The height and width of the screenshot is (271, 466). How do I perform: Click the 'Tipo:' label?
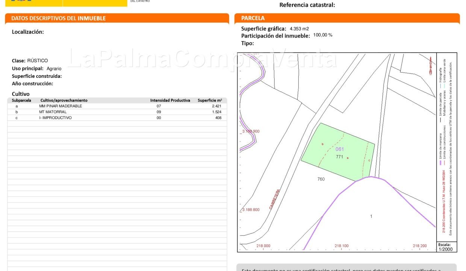248,43
